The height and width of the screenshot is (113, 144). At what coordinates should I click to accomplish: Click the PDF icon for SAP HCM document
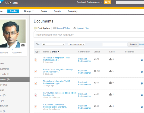(x=36, y=95)
